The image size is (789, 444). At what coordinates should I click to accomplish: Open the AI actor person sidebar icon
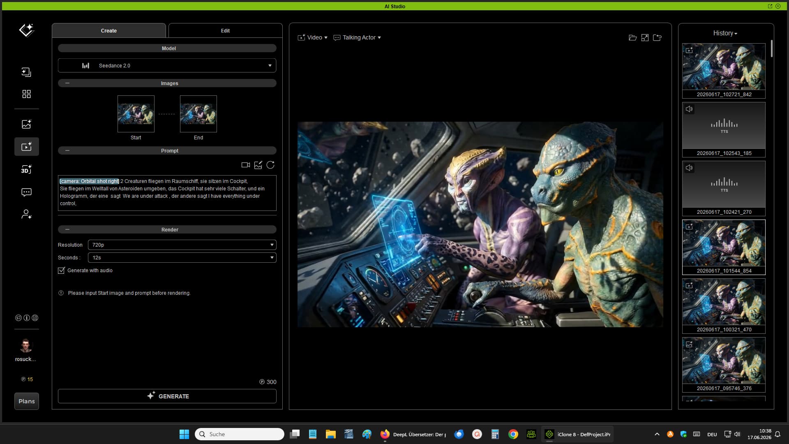[26, 214]
